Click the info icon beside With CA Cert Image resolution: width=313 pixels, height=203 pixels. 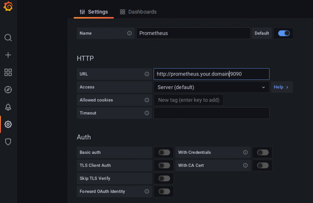tap(245, 166)
